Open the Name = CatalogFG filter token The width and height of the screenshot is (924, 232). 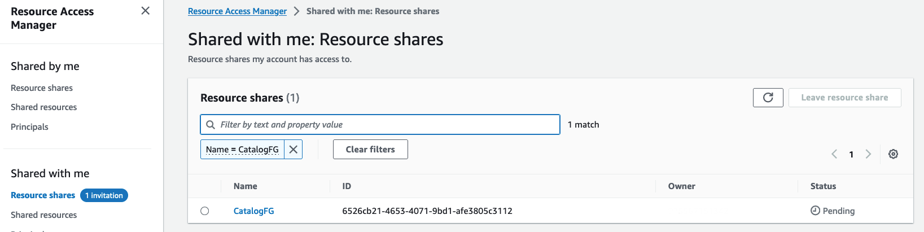(x=242, y=150)
